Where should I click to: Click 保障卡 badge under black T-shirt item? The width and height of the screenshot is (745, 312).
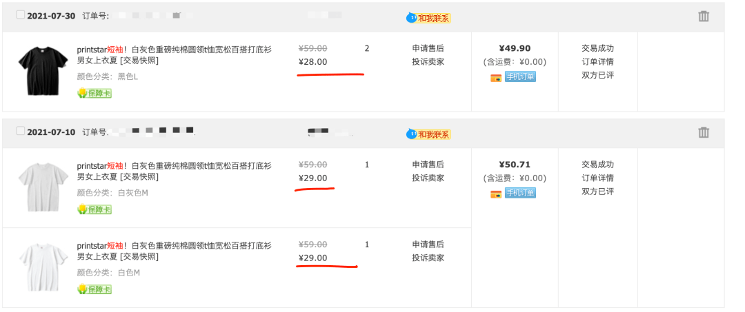tap(95, 93)
